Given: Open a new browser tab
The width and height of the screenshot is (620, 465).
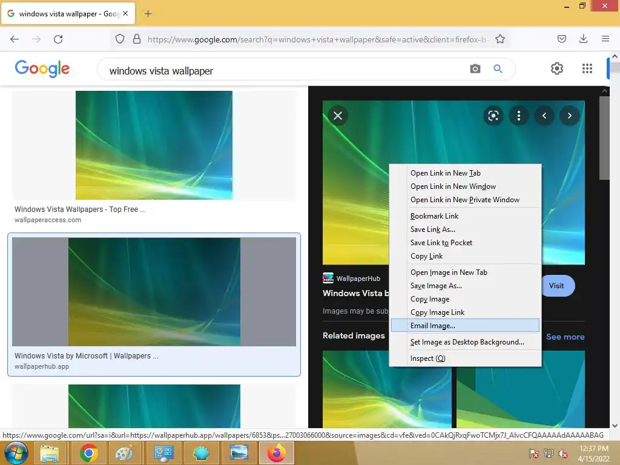Looking at the screenshot, I should (x=148, y=14).
